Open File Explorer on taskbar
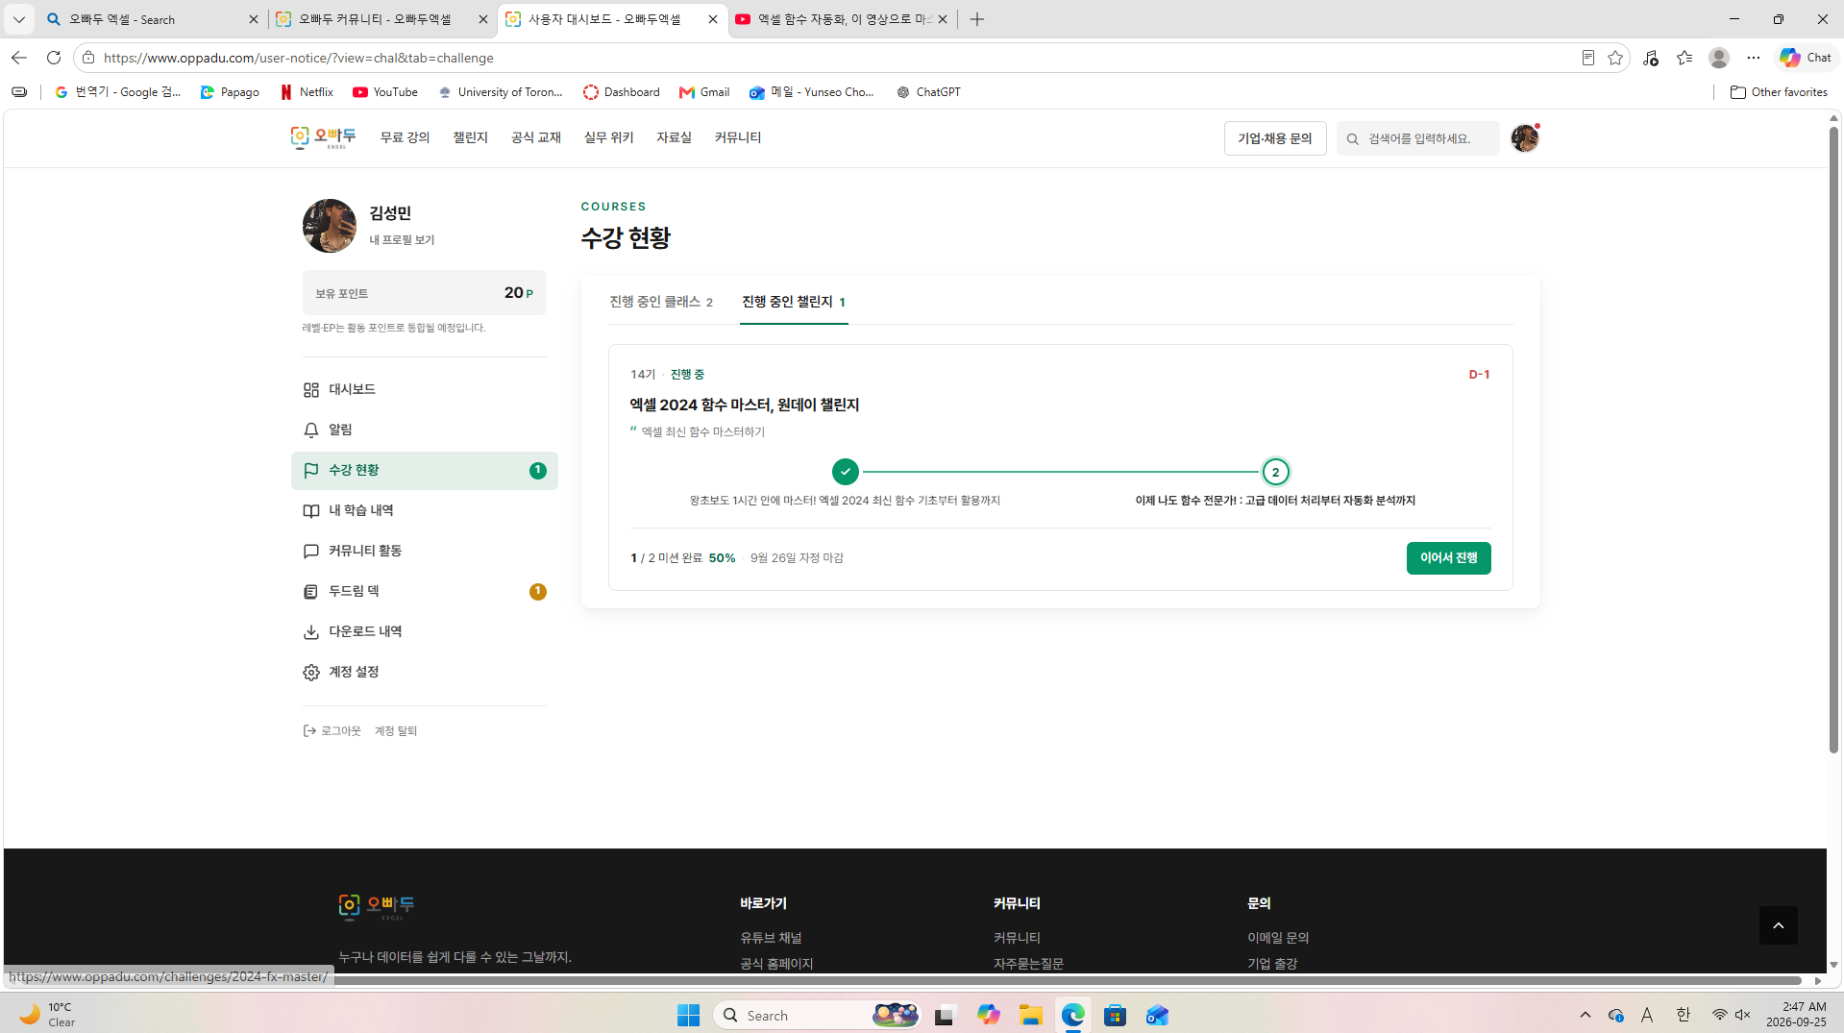This screenshot has height=1033, width=1844. pos(1030,1015)
